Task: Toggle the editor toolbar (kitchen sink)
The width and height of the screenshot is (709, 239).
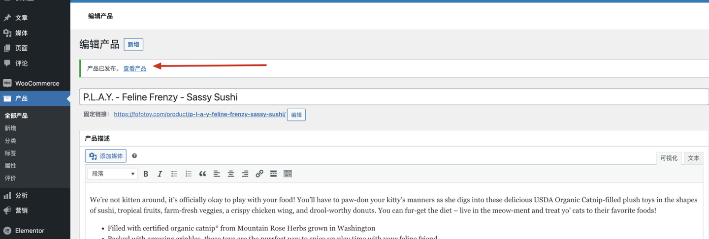Action: [288, 174]
